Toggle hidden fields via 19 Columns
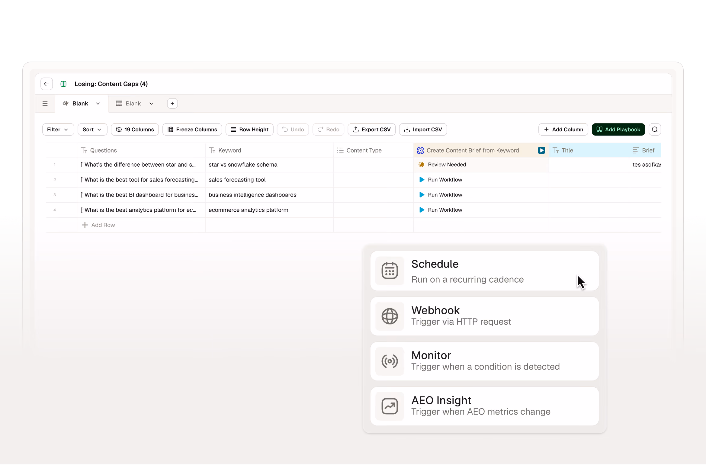 point(135,130)
